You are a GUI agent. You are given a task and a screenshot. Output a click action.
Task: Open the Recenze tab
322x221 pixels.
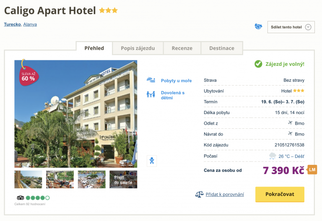pyautogui.click(x=182, y=48)
